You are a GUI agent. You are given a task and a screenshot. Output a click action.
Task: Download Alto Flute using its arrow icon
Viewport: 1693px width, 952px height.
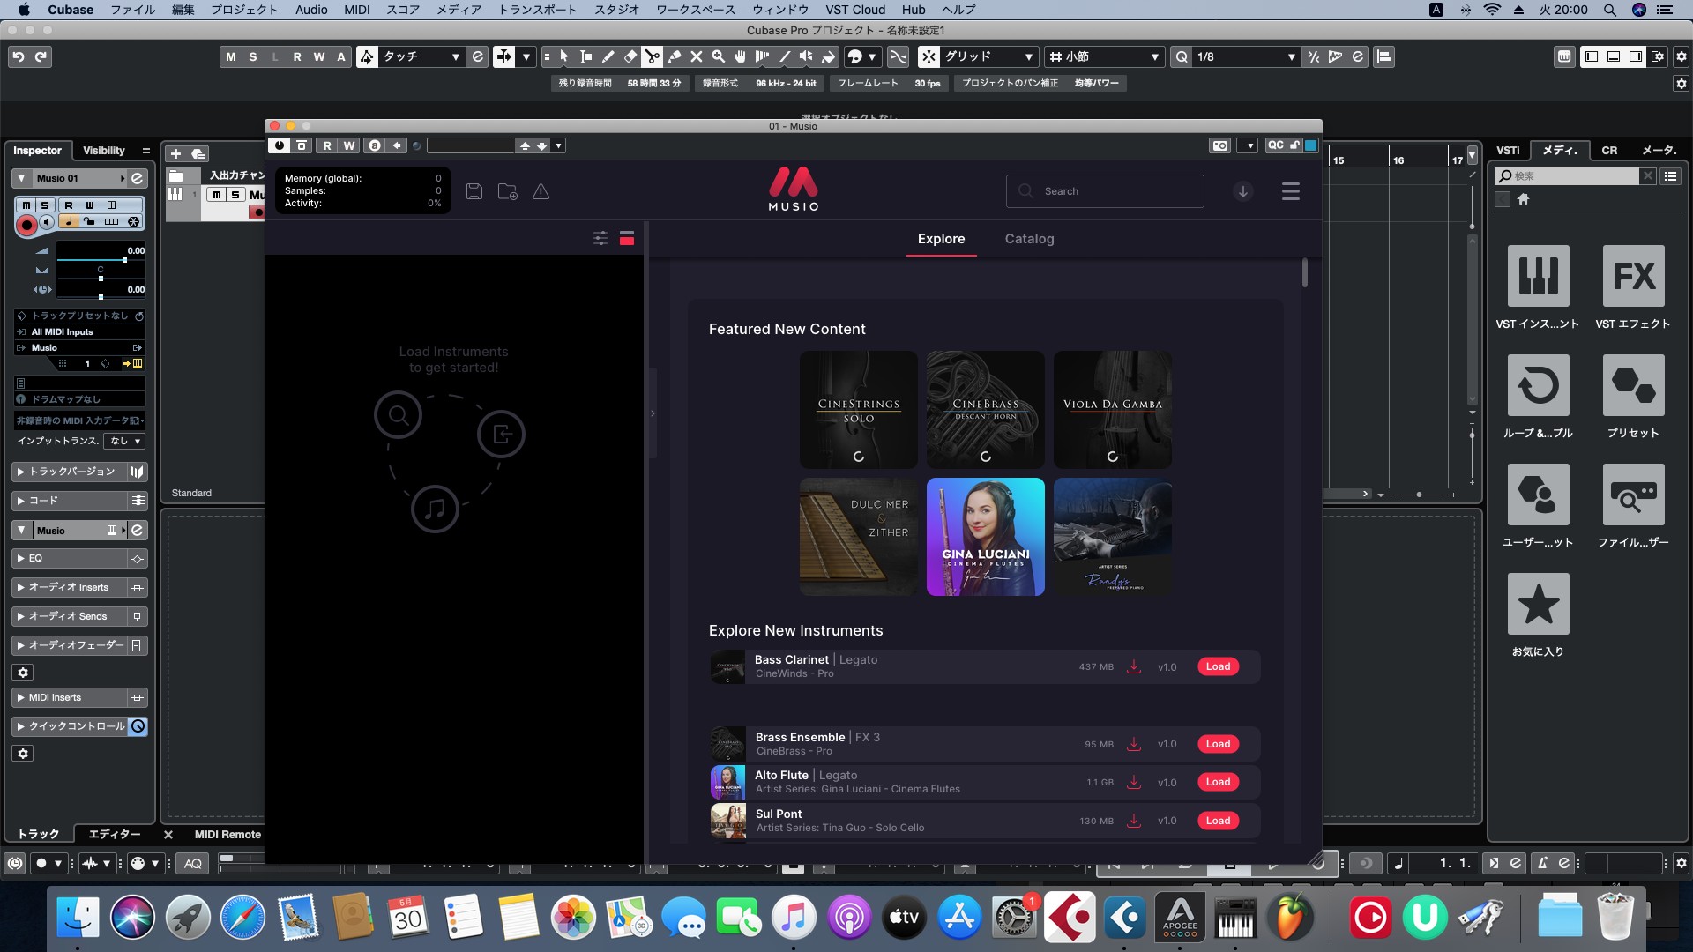pyautogui.click(x=1135, y=782)
